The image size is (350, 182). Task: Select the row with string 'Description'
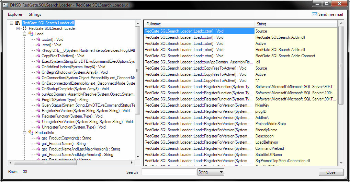click(241, 136)
